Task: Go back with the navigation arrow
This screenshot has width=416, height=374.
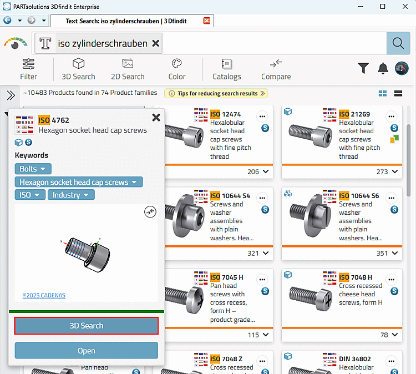Action: point(7,20)
